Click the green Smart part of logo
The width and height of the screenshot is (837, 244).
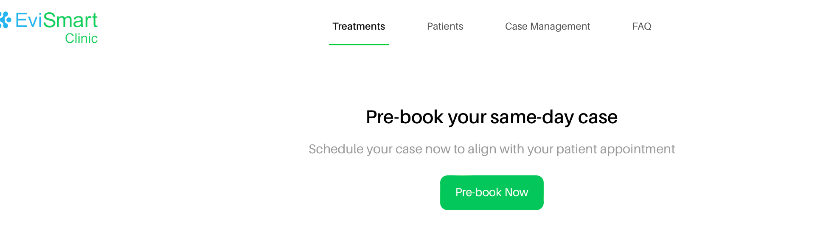click(70, 20)
